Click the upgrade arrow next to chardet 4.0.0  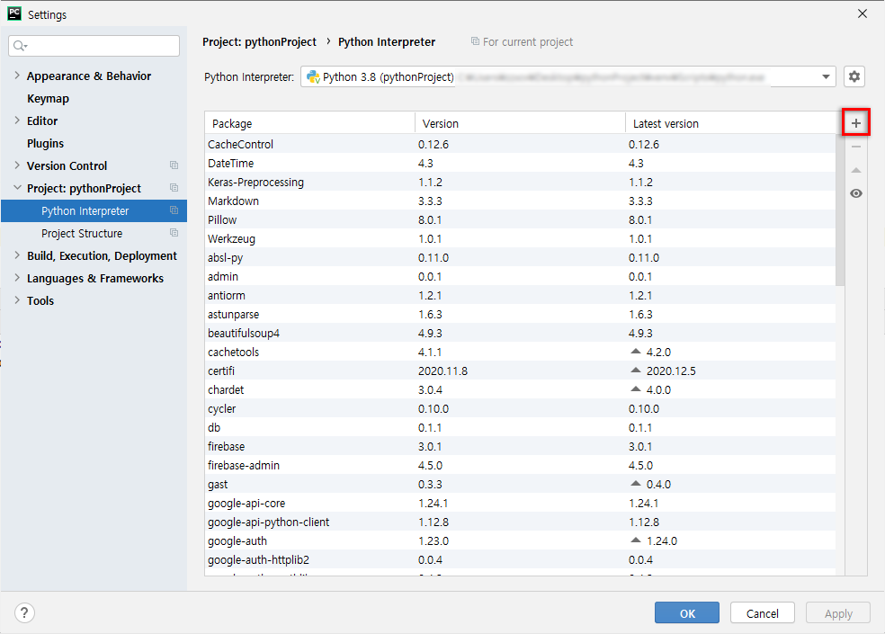pos(636,389)
